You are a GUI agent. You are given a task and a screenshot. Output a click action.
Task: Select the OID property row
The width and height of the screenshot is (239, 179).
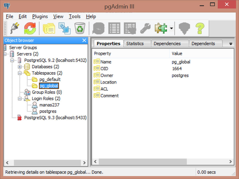(x=163, y=68)
